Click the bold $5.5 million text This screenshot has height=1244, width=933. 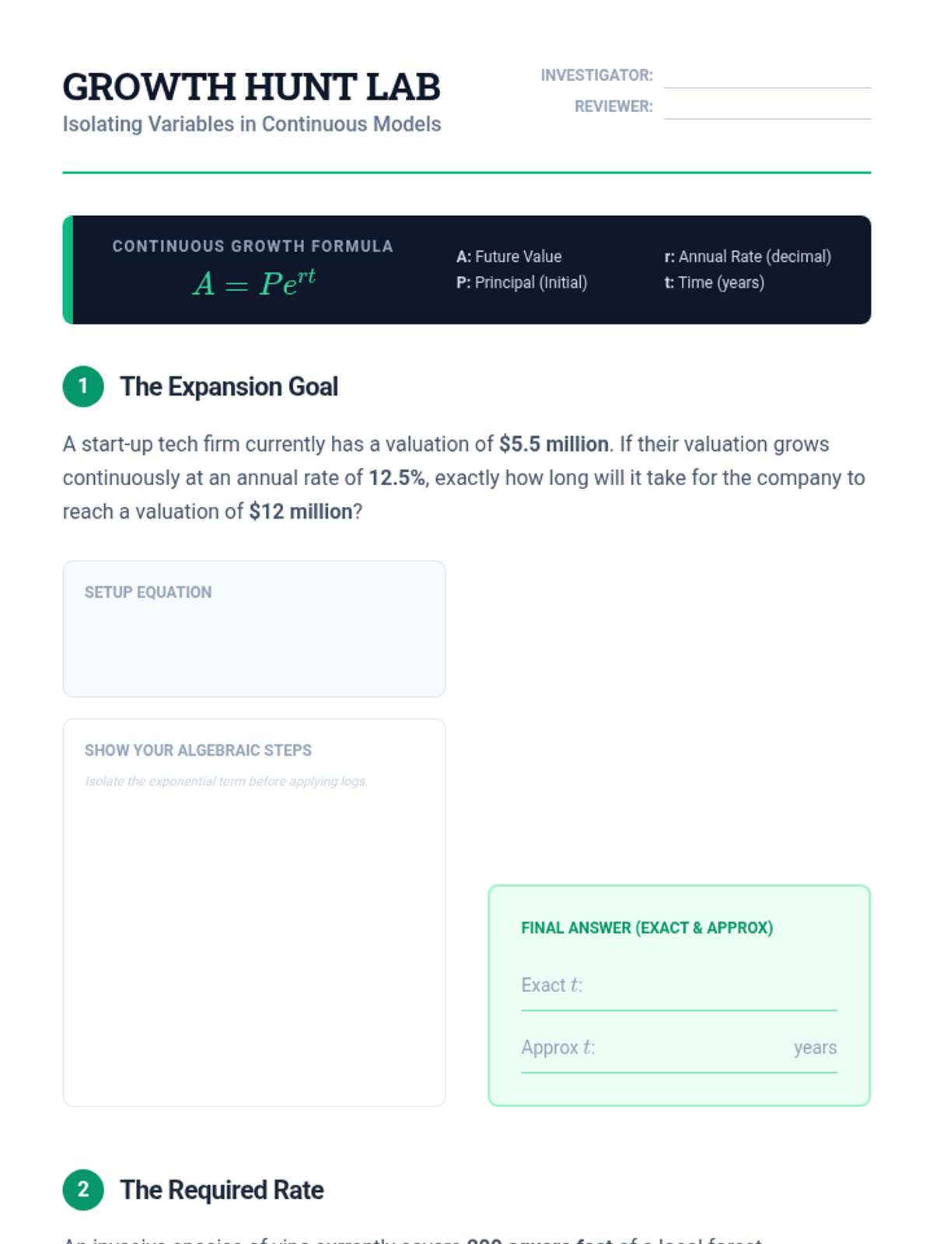click(x=554, y=444)
